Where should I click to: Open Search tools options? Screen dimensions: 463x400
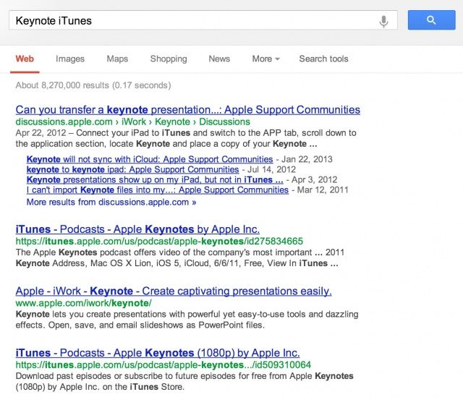pos(323,59)
